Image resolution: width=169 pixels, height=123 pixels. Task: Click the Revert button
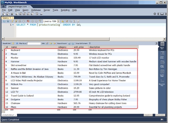(160, 115)
